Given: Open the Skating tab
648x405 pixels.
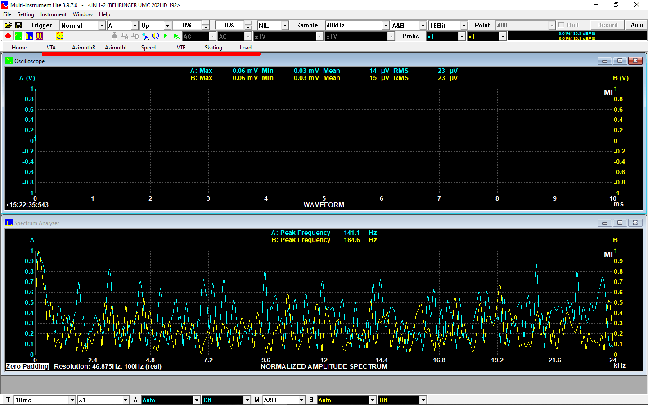Looking at the screenshot, I should 213,47.
